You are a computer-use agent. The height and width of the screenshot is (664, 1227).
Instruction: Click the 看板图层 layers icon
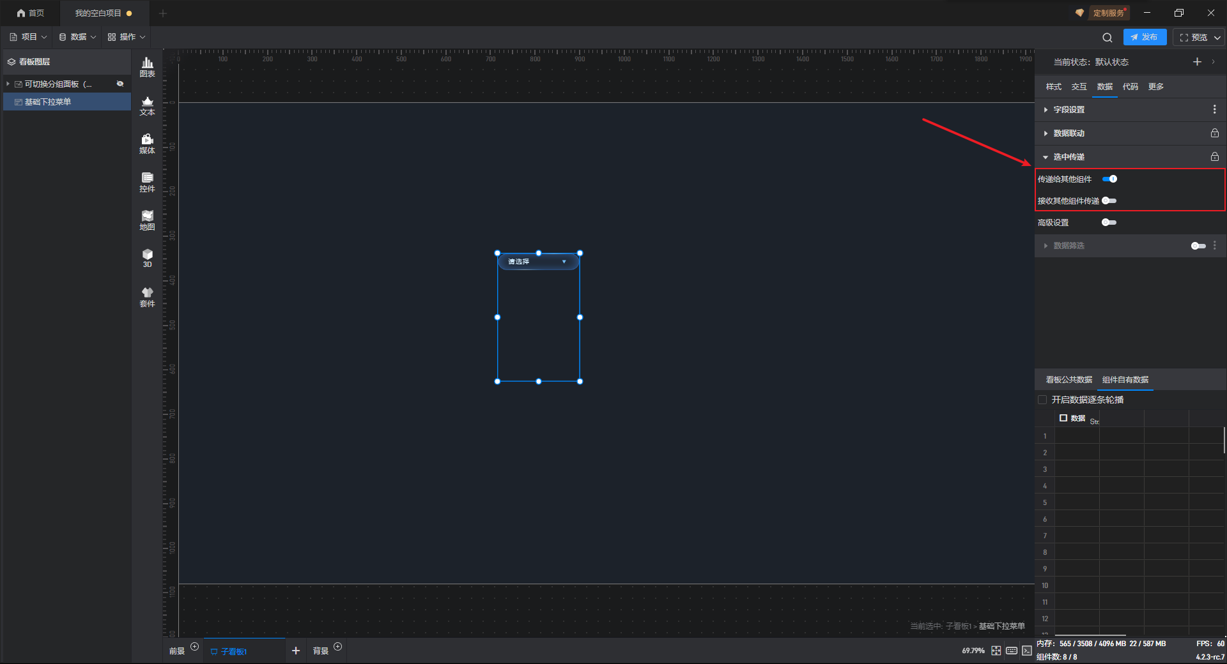(x=12, y=62)
